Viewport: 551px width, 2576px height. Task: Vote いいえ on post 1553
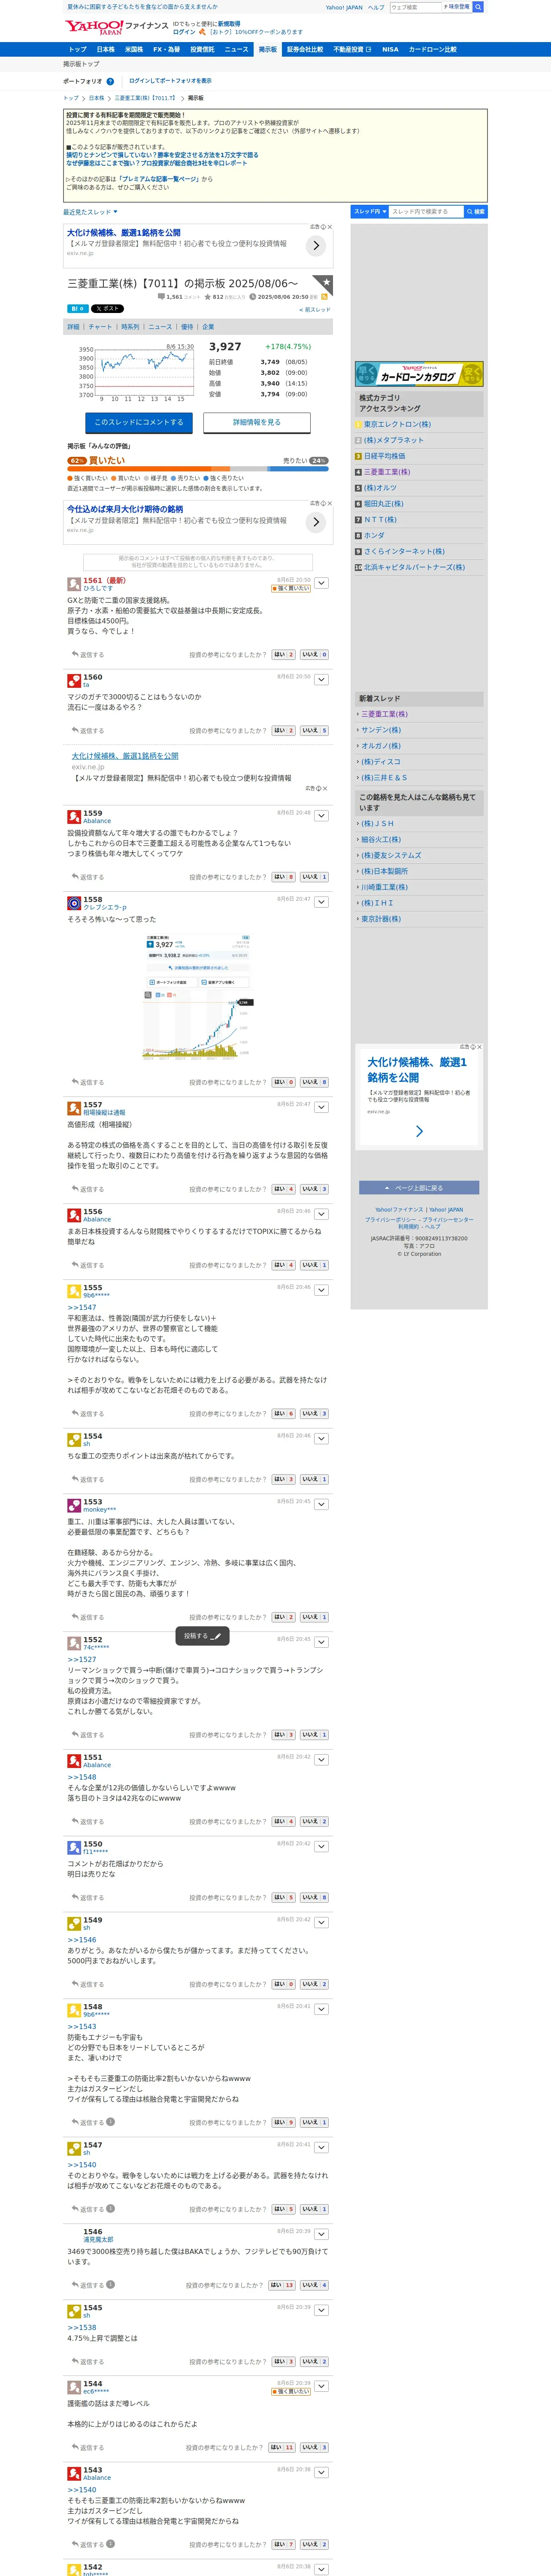[314, 1617]
